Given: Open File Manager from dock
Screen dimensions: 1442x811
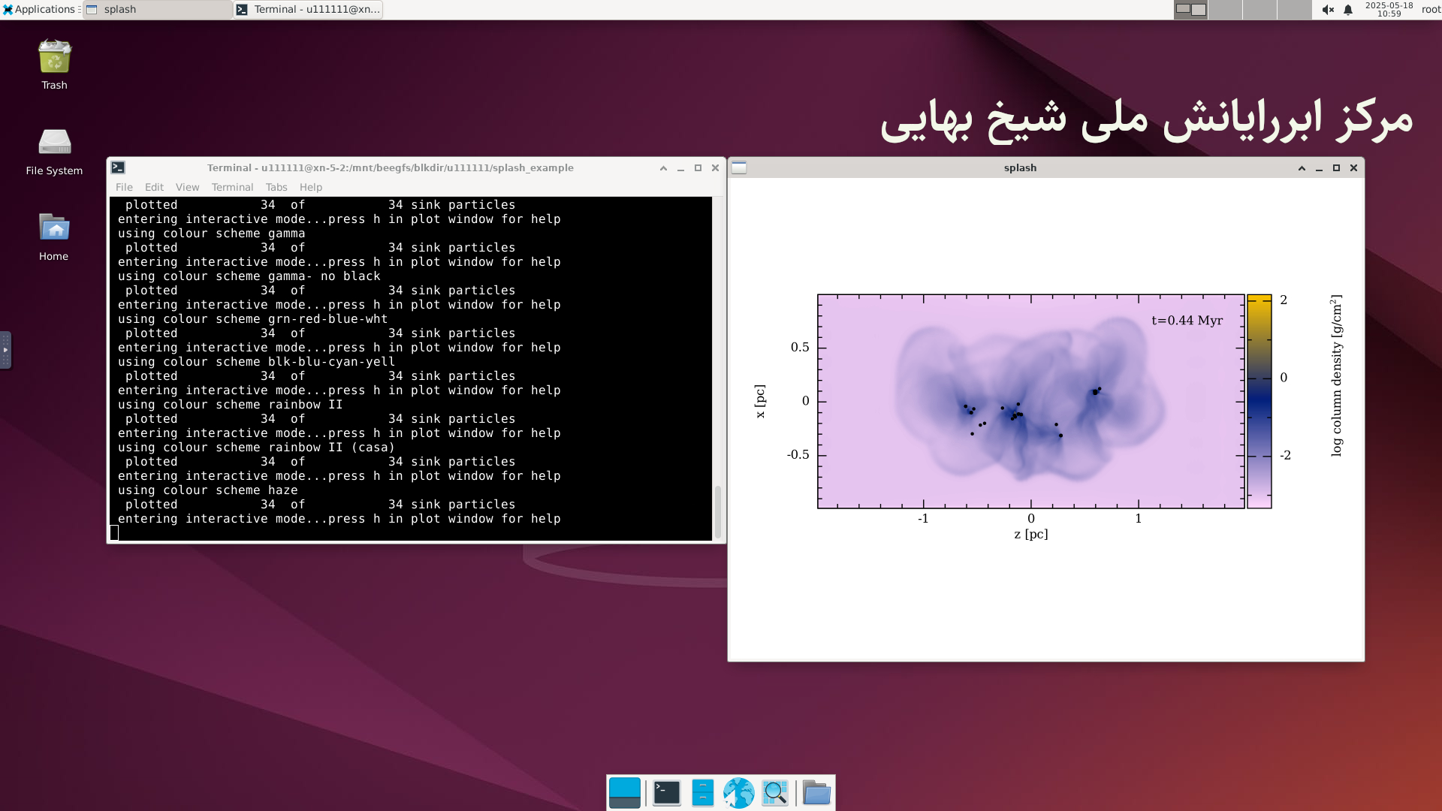Looking at the screenshot, I should click(x=703, y=793).
